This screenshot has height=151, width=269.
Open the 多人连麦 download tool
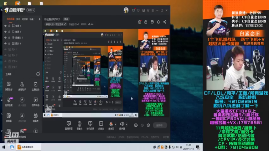[x=22, y=102]
